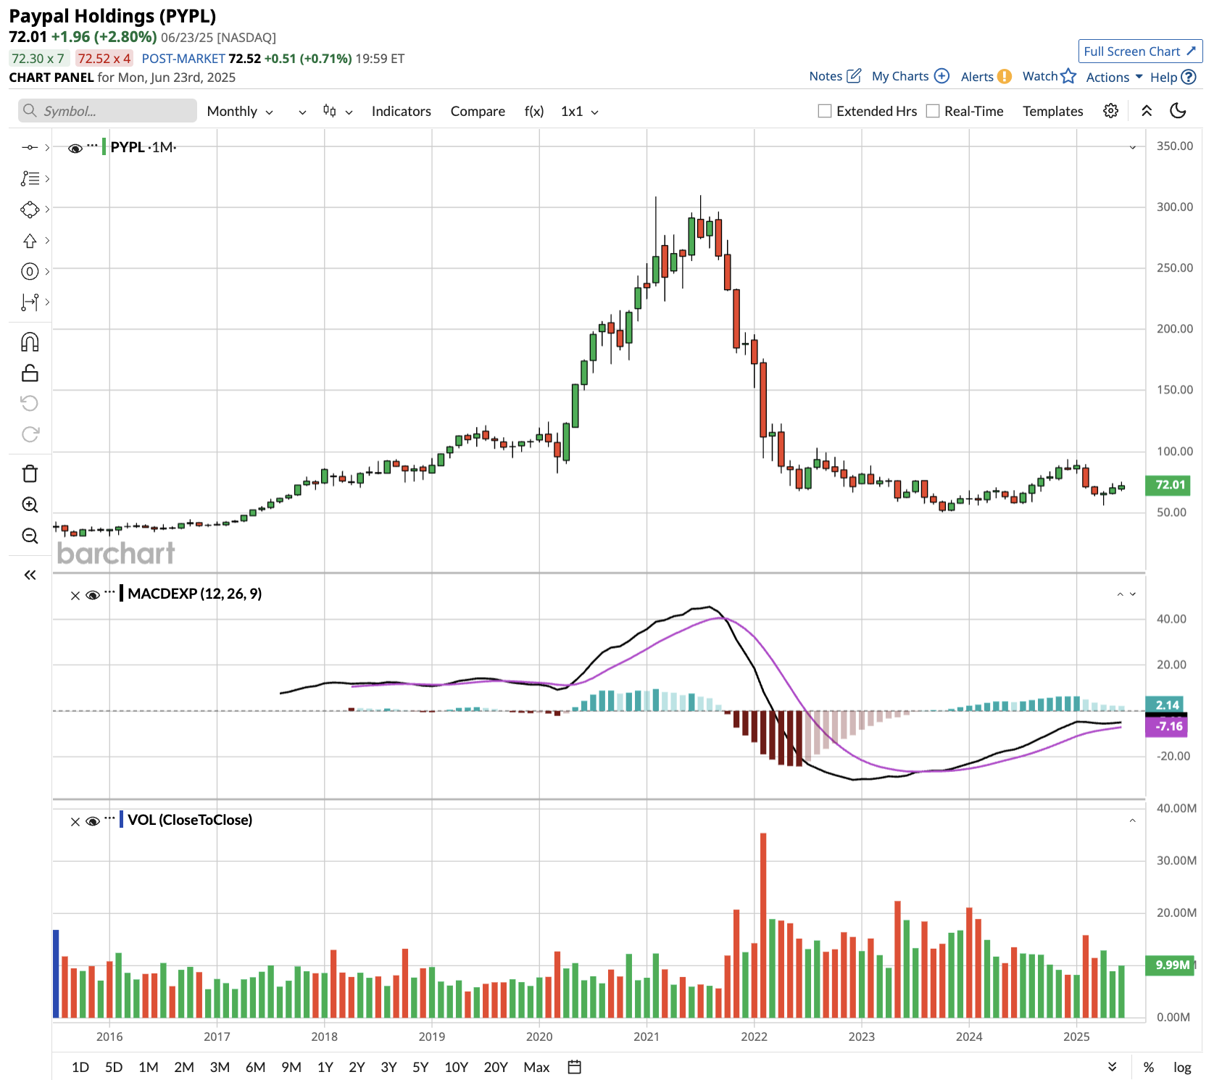Select the 5D time range
Image resolution: width=1222 pixels, height=1080 pixels.
pos(114,1067)
